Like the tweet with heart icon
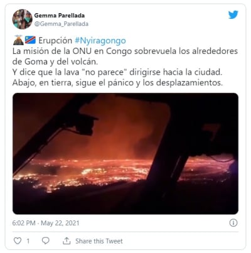This screenshot has height=253, width=251. click(18, 240)
